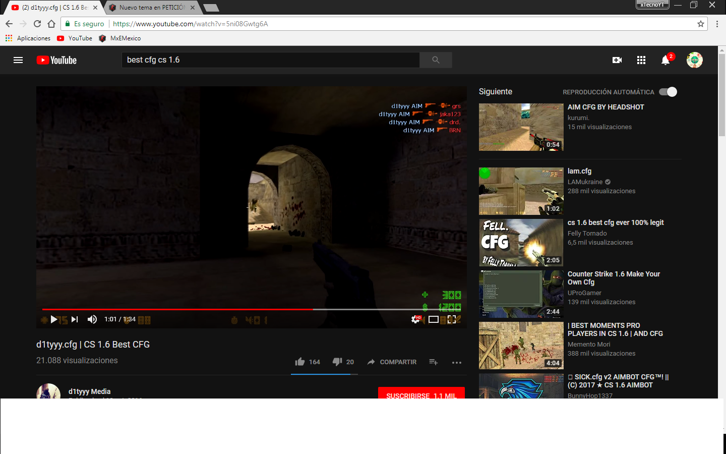
Task: Switch to theater mode
Action: point(434,319)
